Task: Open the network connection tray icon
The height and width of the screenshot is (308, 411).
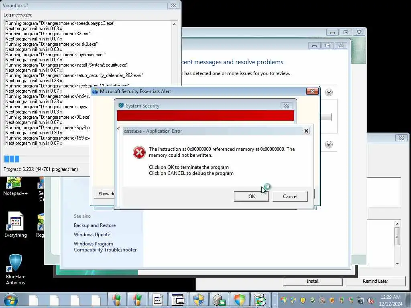Action: (361, 300)
